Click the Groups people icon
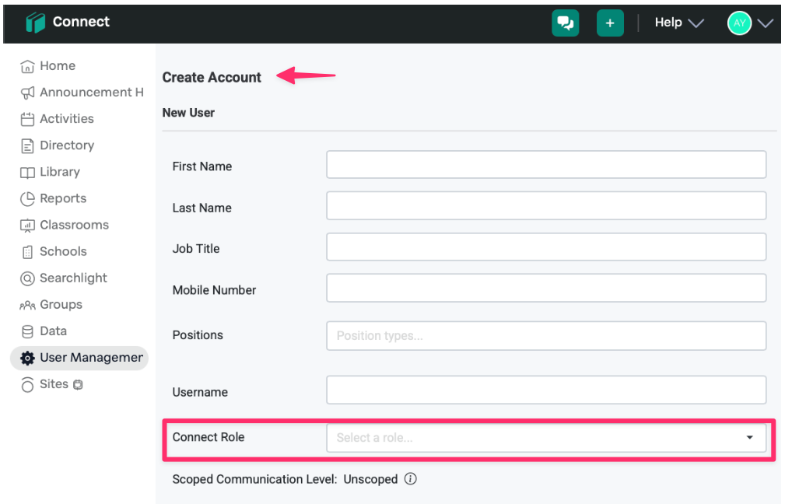The width and height of the screenshot is (792, 504). click(27, 305)
